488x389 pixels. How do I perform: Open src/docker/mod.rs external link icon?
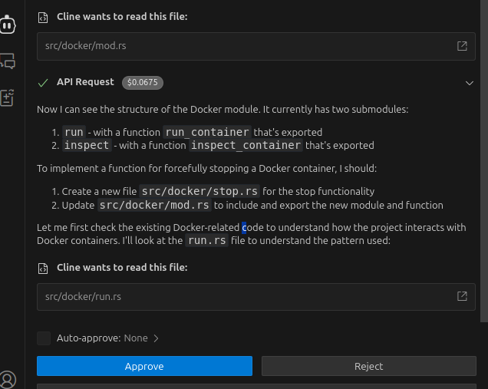pos(462,46)
